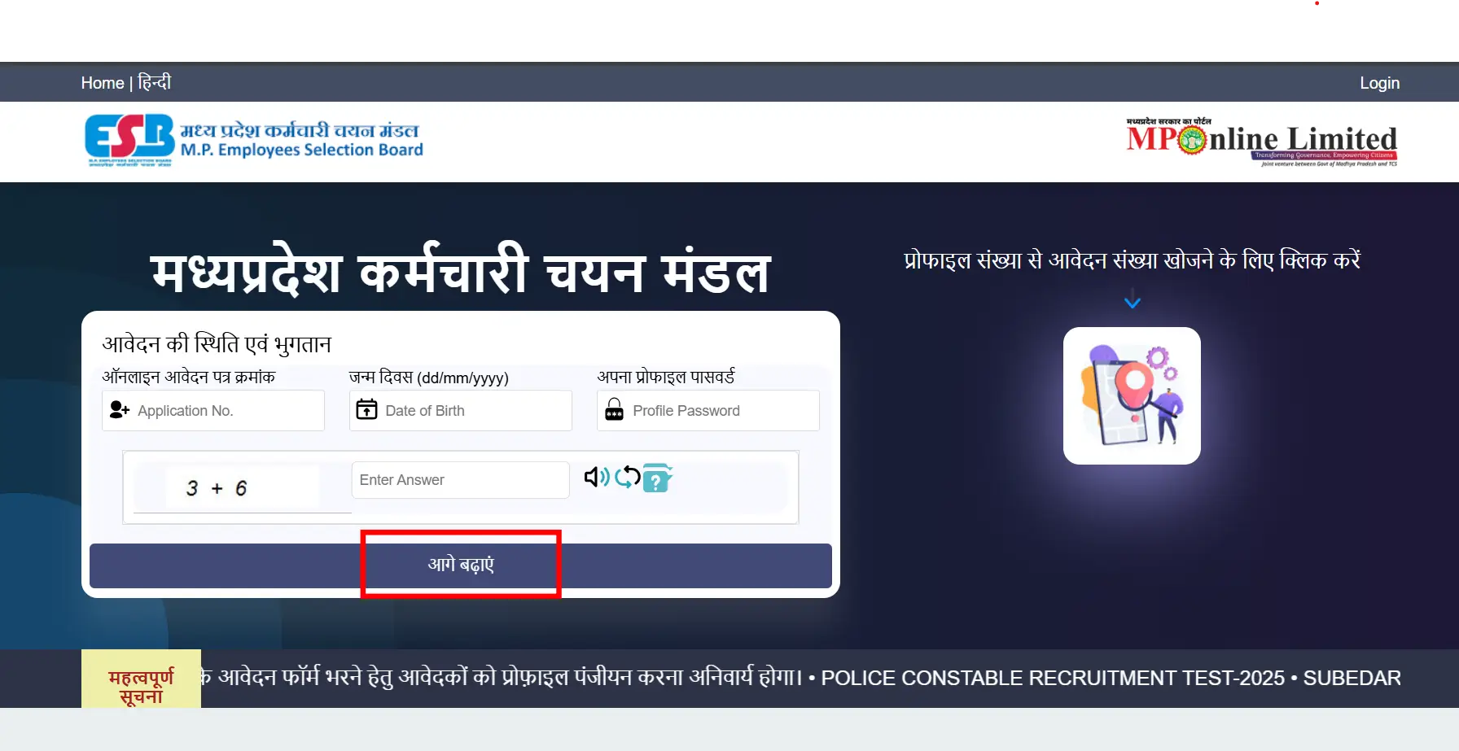Viewport: 1459px width, 751px height.
Task: Focus the Application No. input field
Action: click(213, 410)
